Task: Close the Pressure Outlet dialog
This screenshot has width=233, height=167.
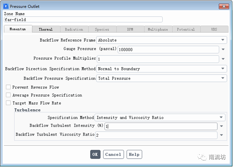Action: (x=223, y=6)
